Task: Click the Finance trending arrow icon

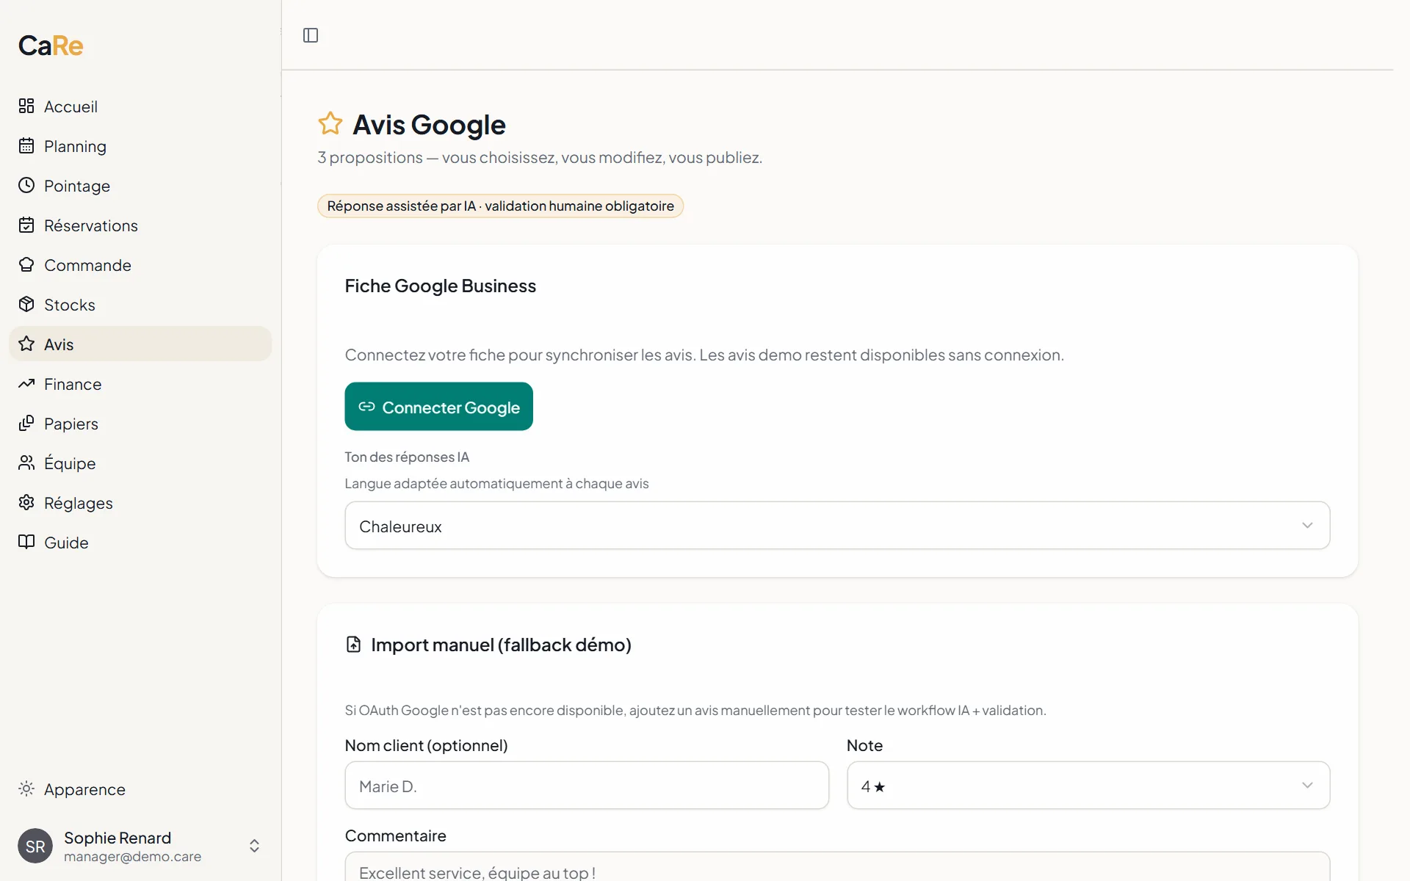Action: pos(26,383)
